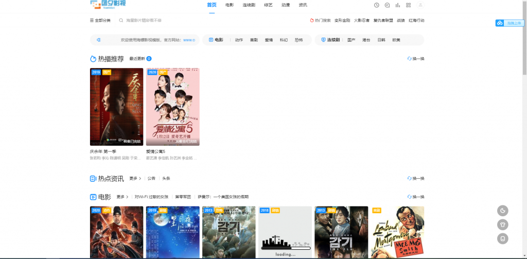527x259 pixels.
Task: Open the message board chat icon
Action: point(387,5)
